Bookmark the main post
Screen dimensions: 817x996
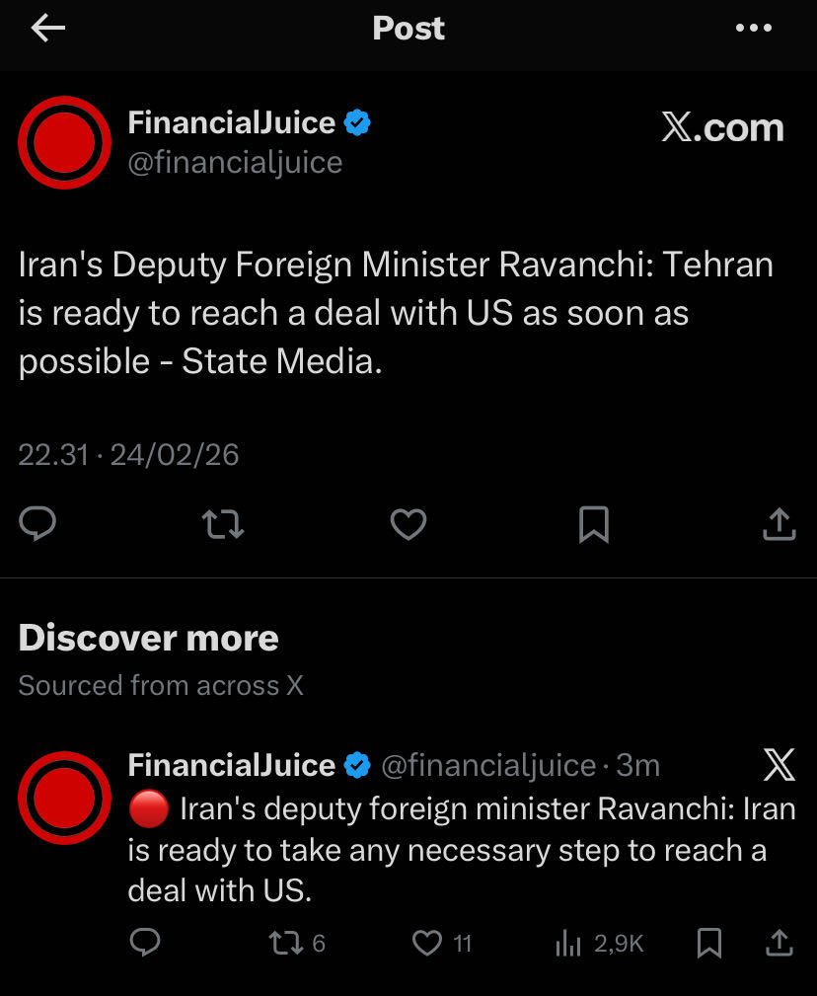click(x=593, y=523)
